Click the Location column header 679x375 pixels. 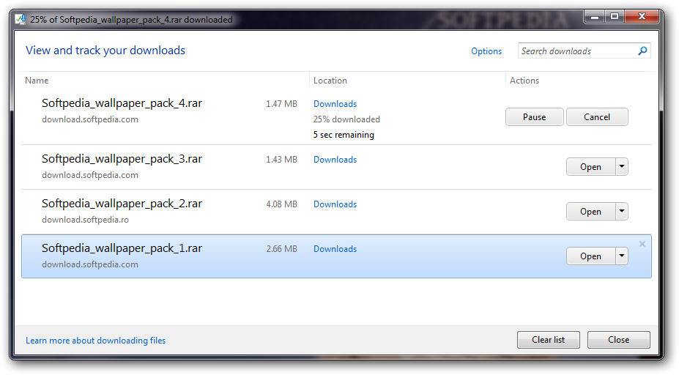[x=330, y=81]
